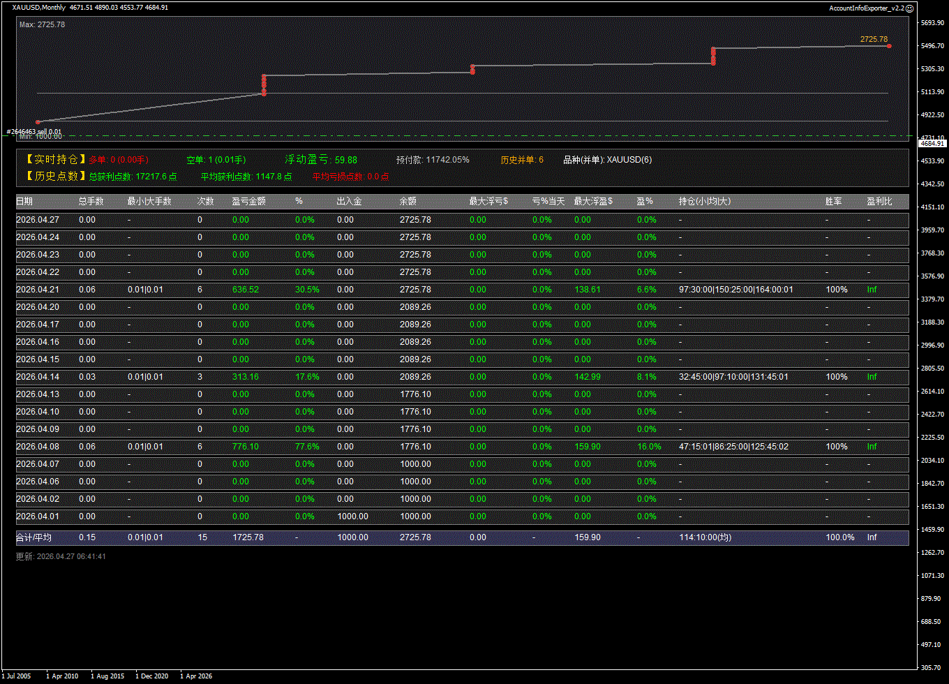Click the XAUUSD,Monthly chart title

tap(39, 8)
